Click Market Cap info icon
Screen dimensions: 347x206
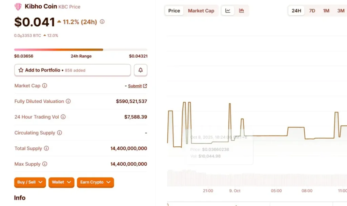tap(44, 86)
